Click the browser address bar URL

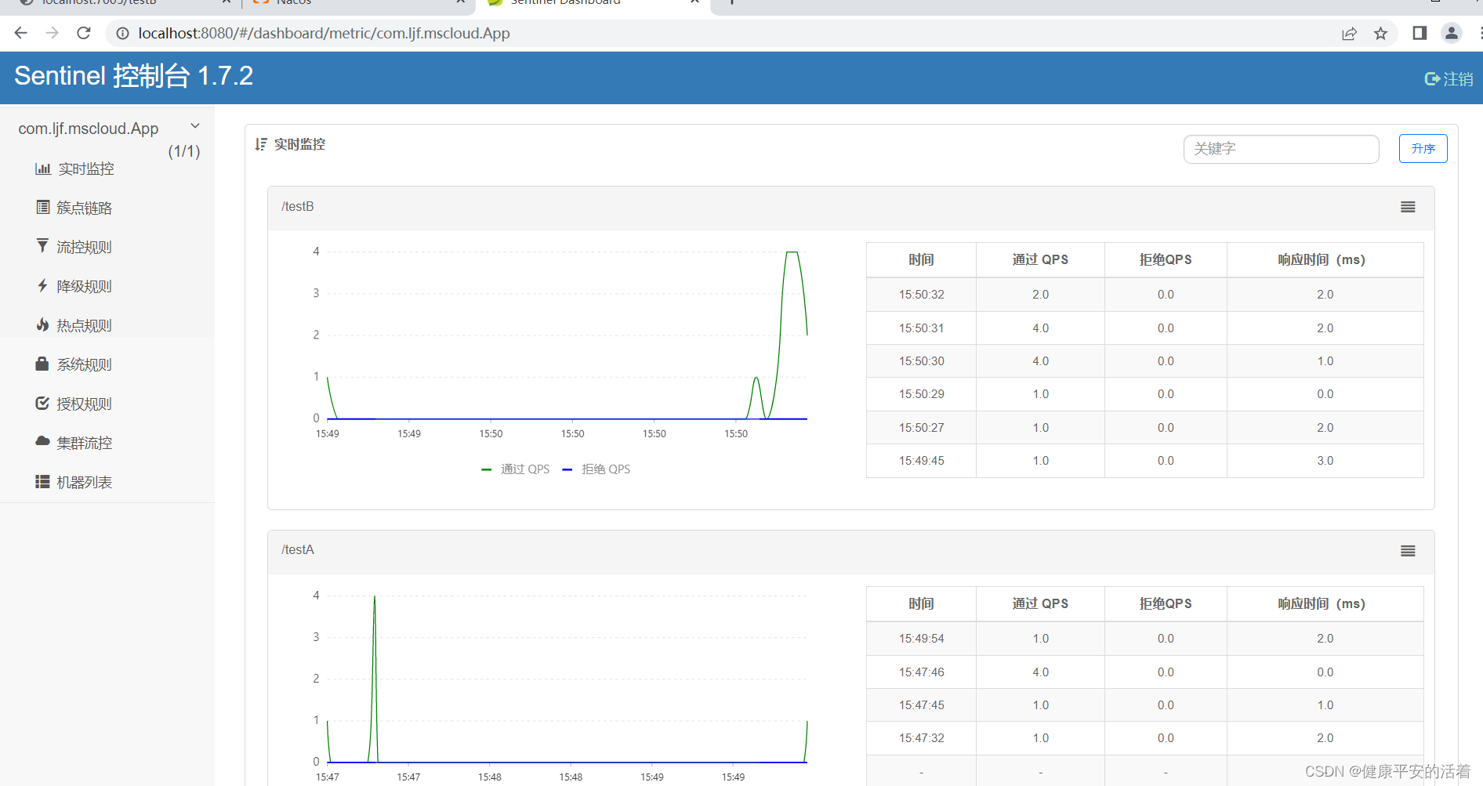pos(324,33)
